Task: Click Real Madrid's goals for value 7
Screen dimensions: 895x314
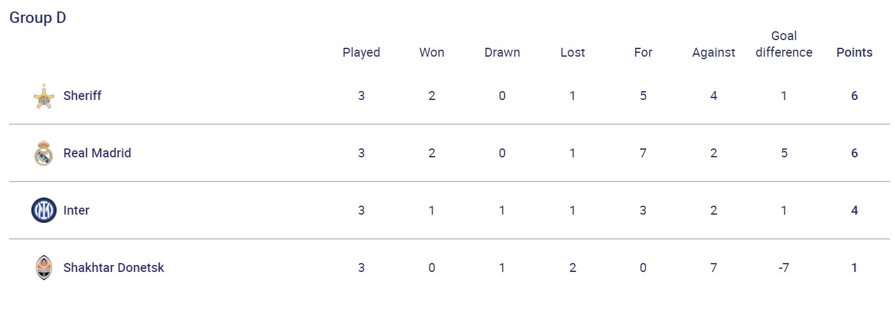Action: tap(643, 153)
